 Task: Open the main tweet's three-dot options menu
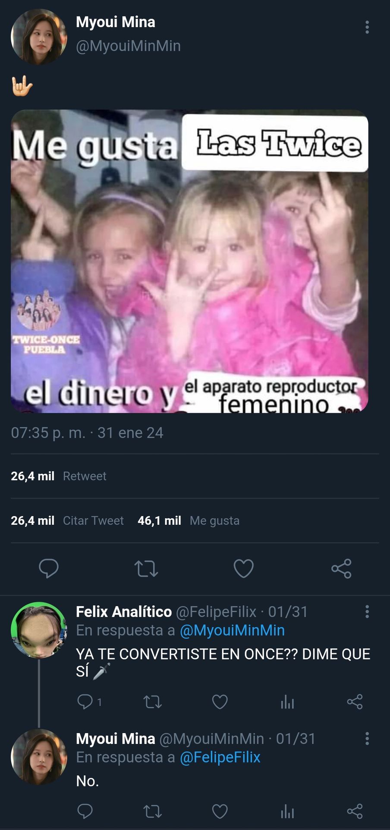(x=367, y=27)
